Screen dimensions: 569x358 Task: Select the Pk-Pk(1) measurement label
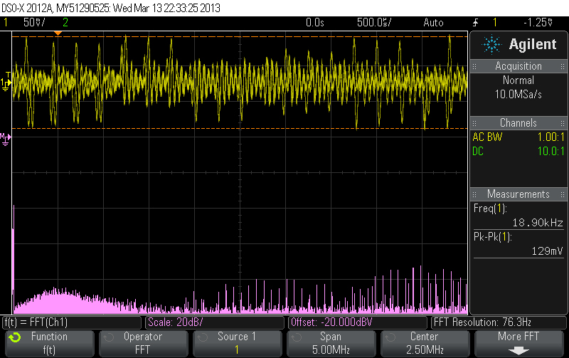click(x=492, y=237)
